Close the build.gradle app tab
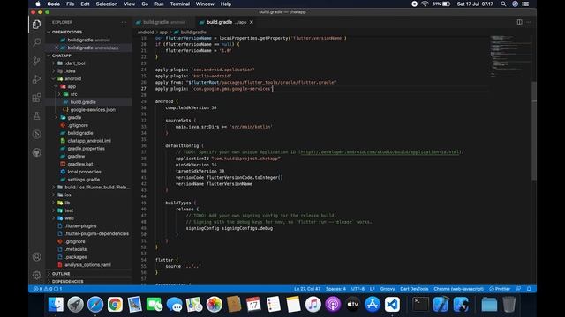The height and width of the screenshot is (317, 565). [251, 22]
